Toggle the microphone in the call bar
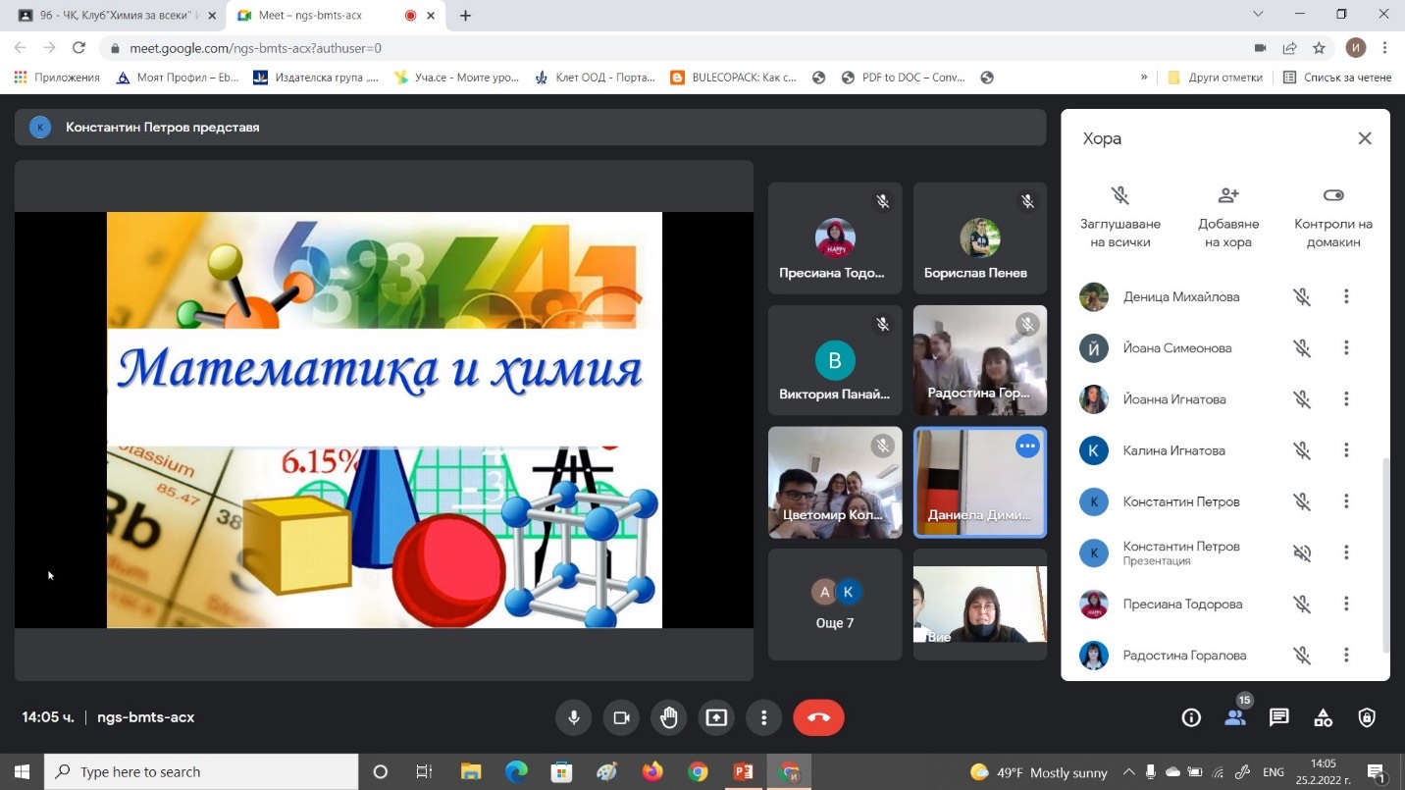This screenshot has width=1405, height=790. pyautogui.click(x=574, y=717)
